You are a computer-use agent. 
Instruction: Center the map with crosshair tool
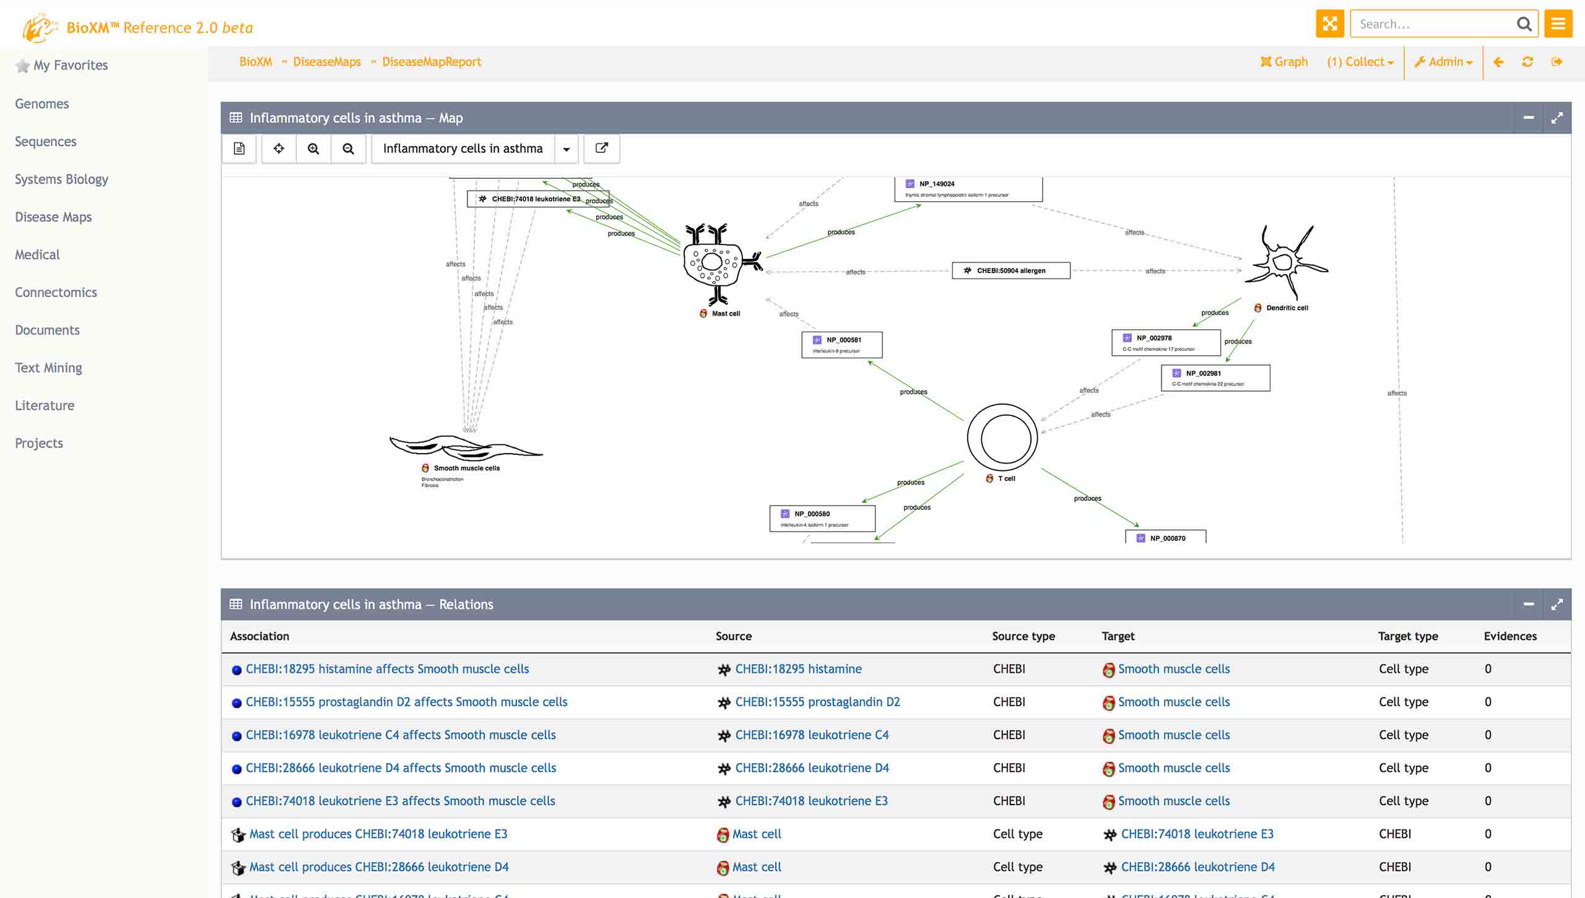279,149
